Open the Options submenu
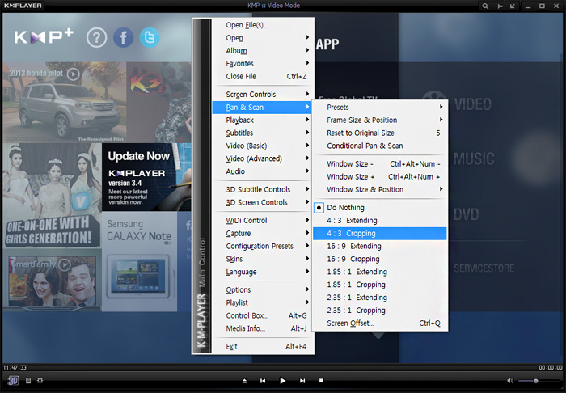The width and height of the screenshot is (566, 393). tap(263, 289)
